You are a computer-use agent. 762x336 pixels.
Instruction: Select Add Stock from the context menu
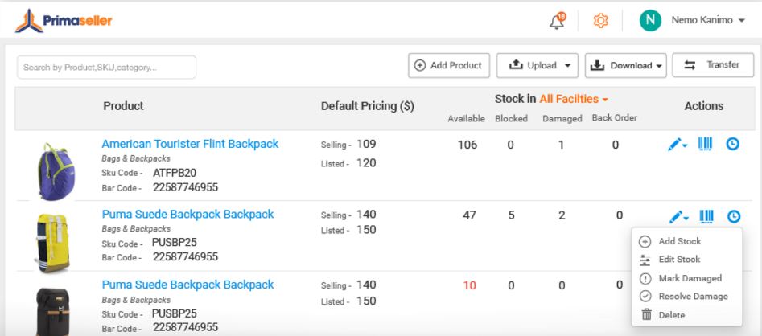coord(679,241)
